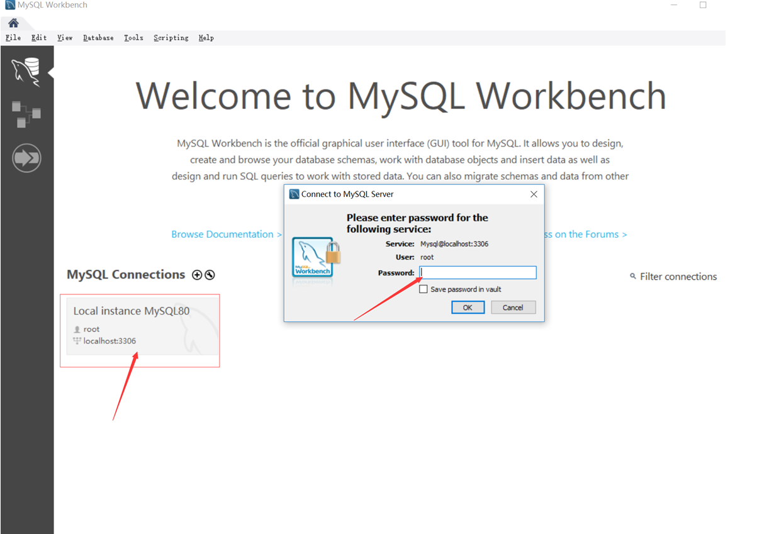Click the root user value in dialog
Viewport: 757px width, 534px height.
(x=427, y=257)
